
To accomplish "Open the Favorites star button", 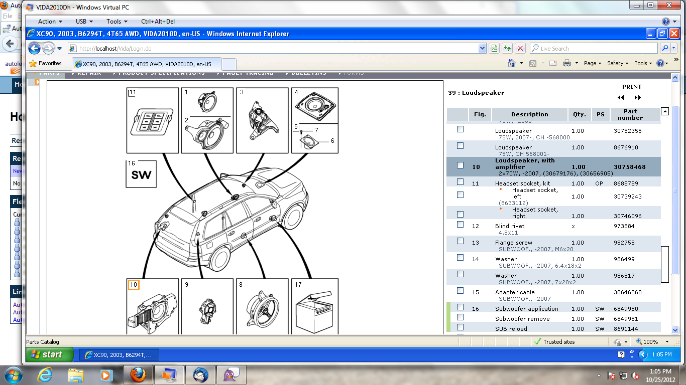I will pos(46,64).
